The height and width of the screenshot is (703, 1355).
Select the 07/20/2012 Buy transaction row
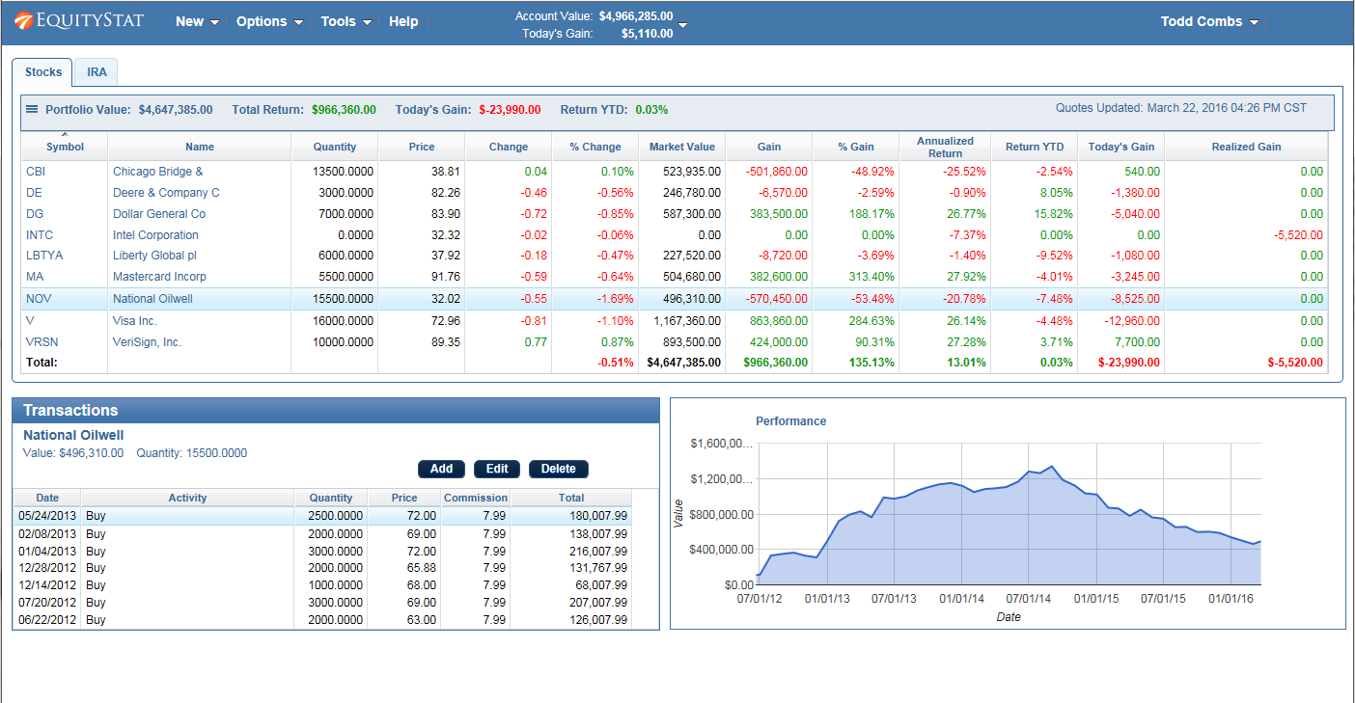coord(322,603)
